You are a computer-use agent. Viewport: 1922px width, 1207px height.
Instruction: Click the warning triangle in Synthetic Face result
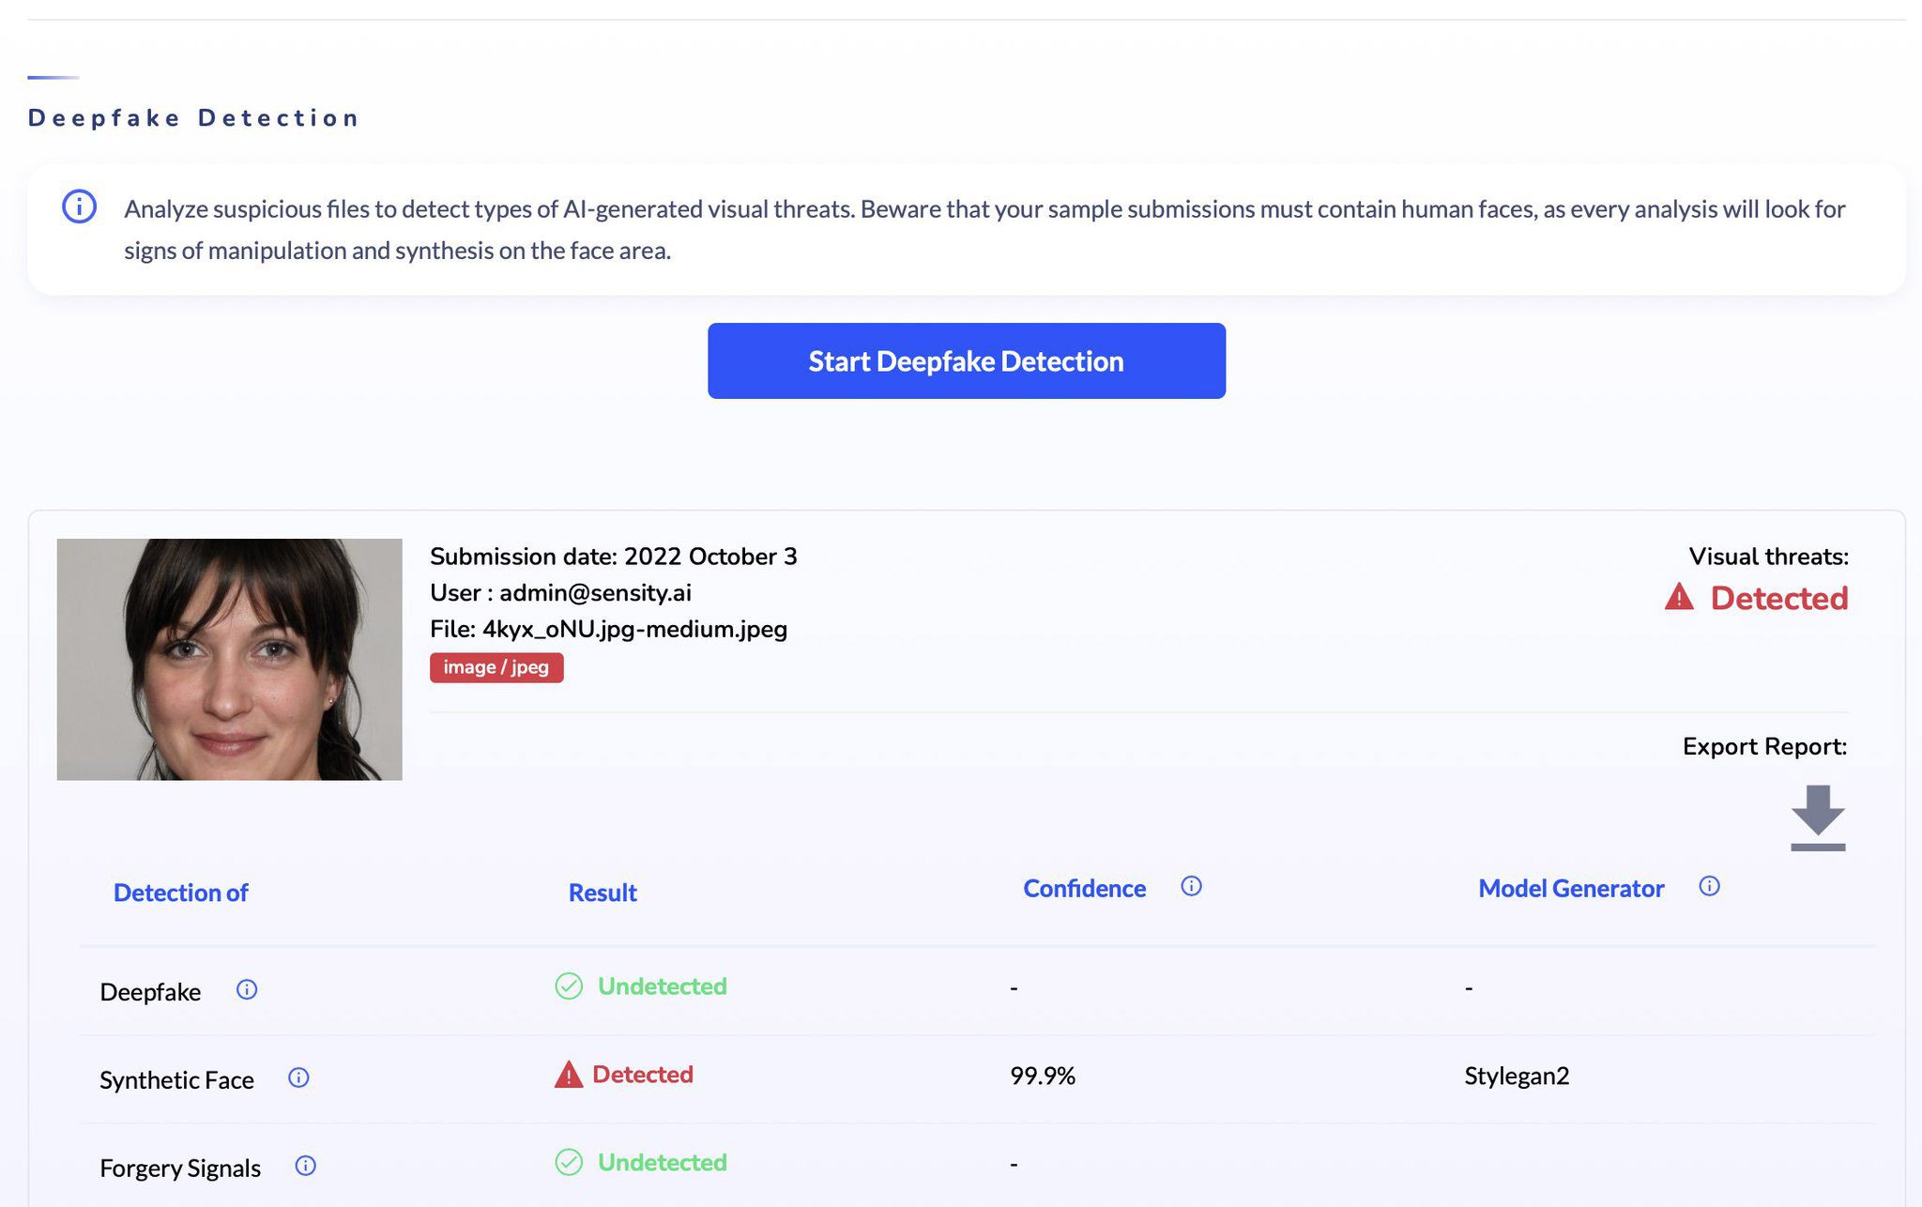(568, 1075)
